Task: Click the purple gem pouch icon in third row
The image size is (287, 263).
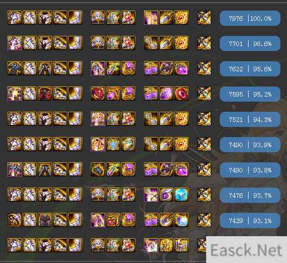Action: [181, 68]
